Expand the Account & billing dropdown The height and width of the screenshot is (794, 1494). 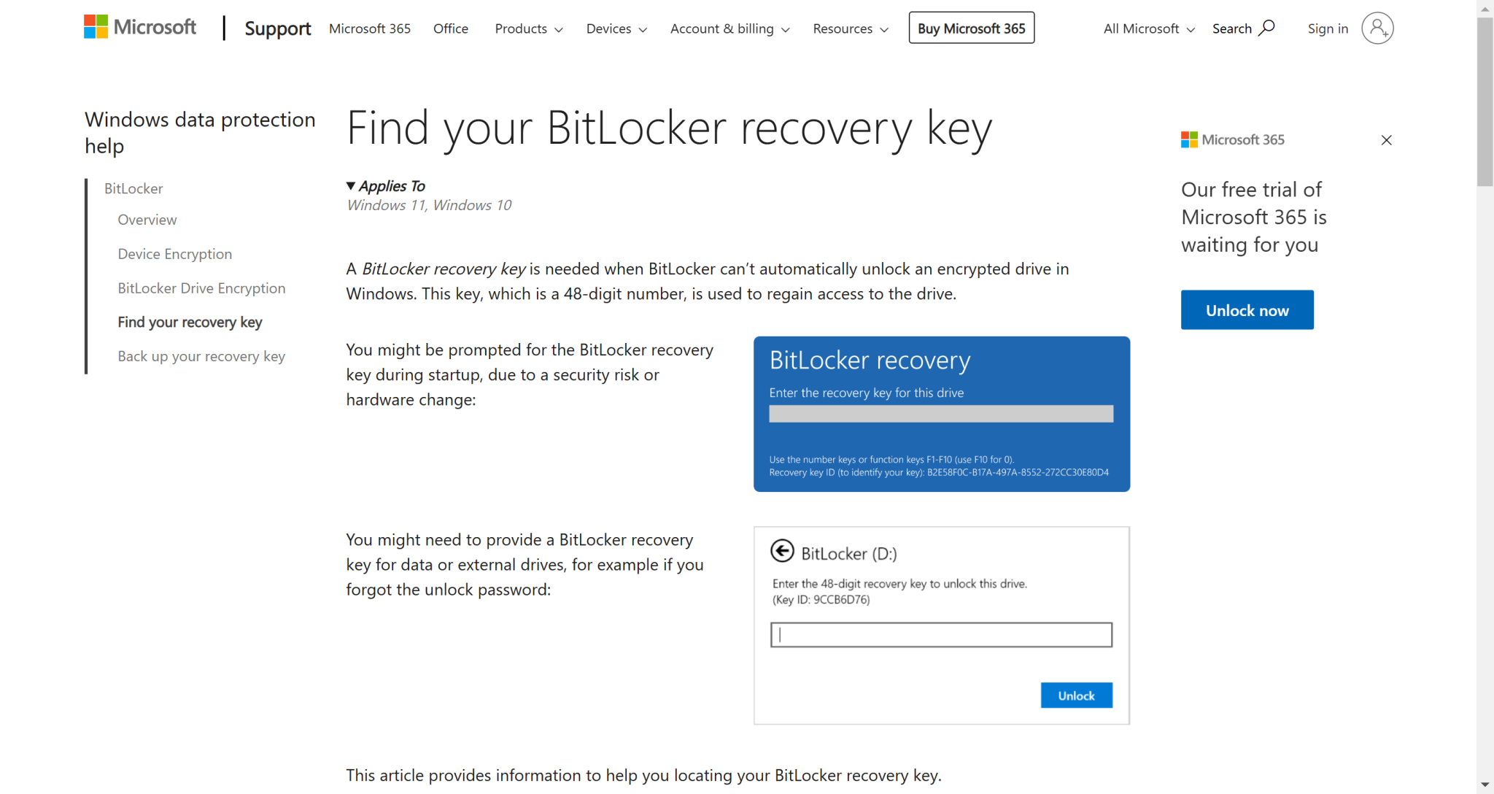click(729, 28)
